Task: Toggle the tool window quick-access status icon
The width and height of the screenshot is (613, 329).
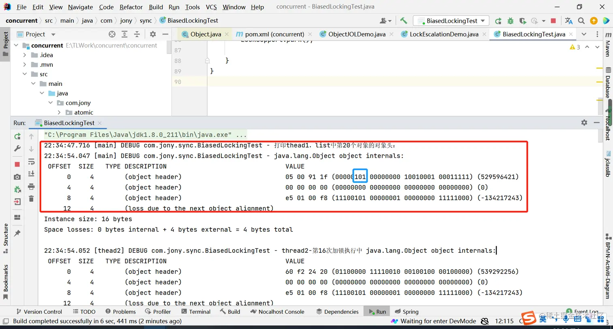Action: [x=6, y=322]
